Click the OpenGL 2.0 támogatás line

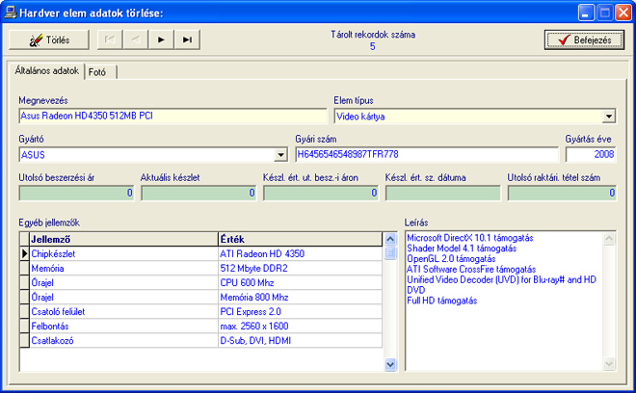click(x=451, y=259)
